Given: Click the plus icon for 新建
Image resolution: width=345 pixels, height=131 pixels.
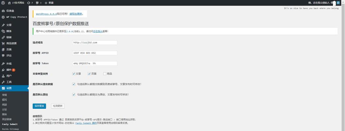Looking at the screenshot, I should (46, 3).
